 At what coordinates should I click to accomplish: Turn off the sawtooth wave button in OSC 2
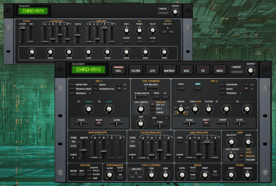[246, 89]
